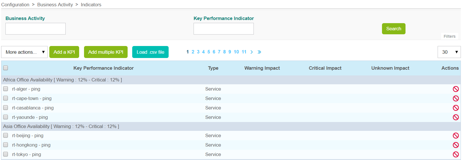462x160 pixels.
Task: Check the rt-alger - ping checkbox
Action: coord(5,89)
